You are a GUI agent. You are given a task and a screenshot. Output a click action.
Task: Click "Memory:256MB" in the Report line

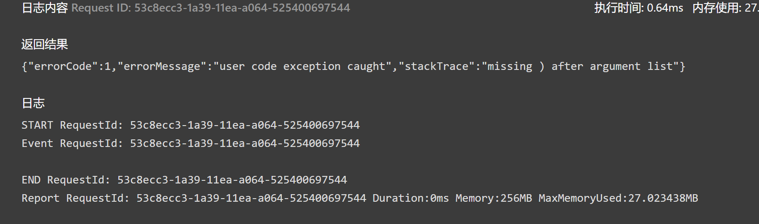tap(494, 198)
